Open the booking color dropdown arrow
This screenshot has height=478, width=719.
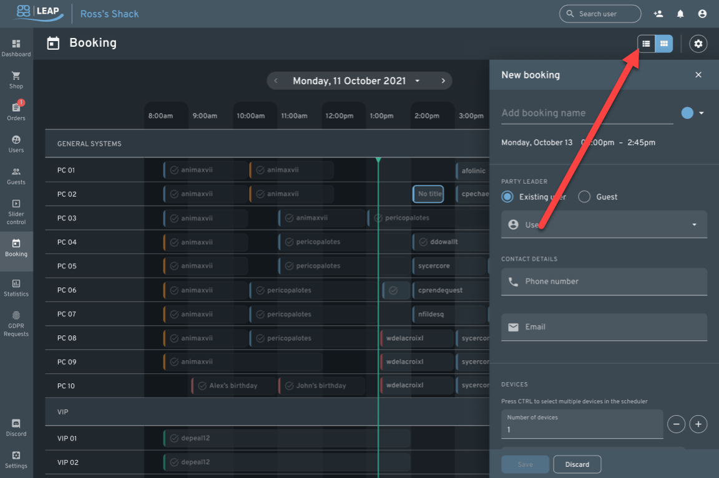pyautogui.click(x=702, y=113)
